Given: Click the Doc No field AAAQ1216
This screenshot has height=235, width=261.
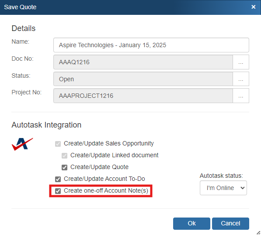Looking at the screenshot, I should pos(143,62).
